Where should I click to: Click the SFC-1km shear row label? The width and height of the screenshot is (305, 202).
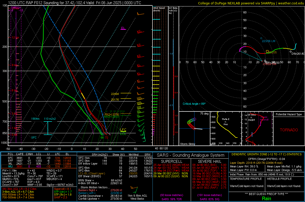click(x=84, y=158)
